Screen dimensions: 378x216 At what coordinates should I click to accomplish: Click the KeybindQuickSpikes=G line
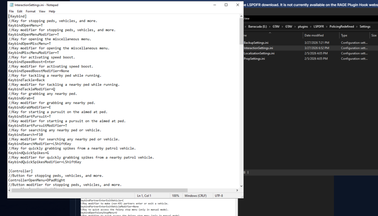point(28,153)
